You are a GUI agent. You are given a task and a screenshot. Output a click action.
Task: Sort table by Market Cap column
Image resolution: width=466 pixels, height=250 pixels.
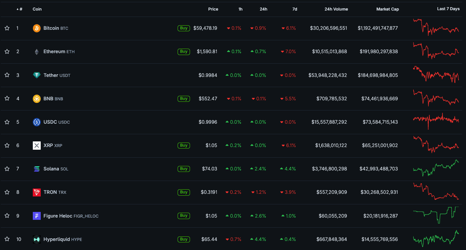pyautogui.click(x=387, y=9)
